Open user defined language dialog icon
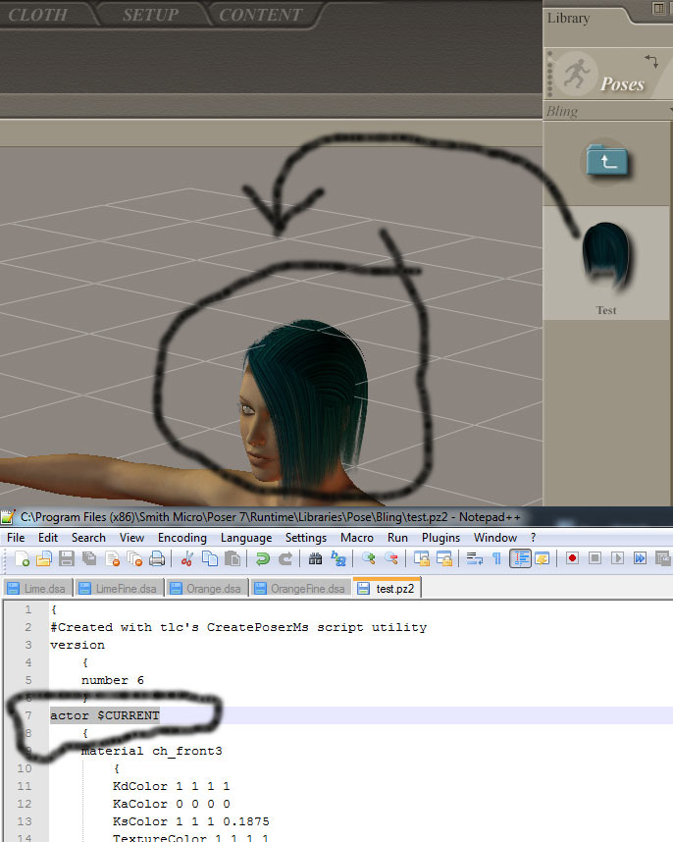Image resolution: width=673 pixels, height=842 pixels. tap(543, 559)
